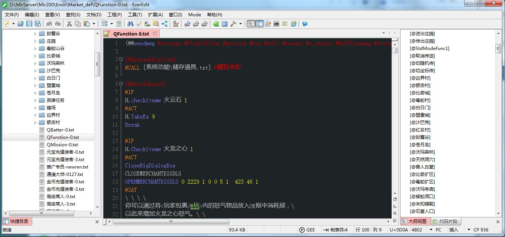Screen dimensions: 505x237
Task: Click the blue Help question icon
Action: (x=305, y=24)
